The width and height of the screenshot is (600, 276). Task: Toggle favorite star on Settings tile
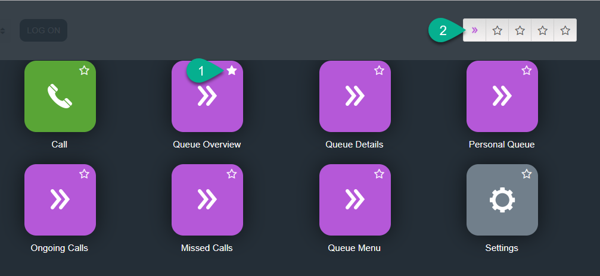[527, 174]
